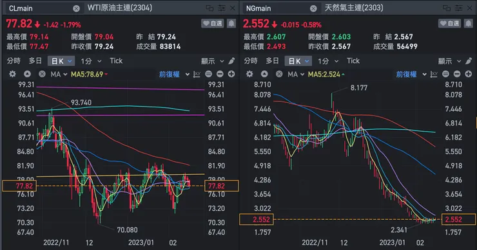Open link-window icon in WTI panel header
The image size is (477, 250).
[209, 8]
